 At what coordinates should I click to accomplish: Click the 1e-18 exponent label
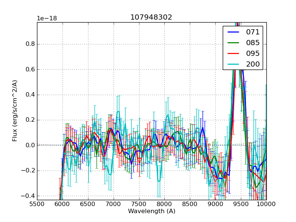[47, 18]
